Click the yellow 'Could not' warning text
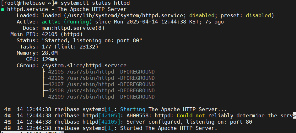This screenshot has width=296, height=133. [191, 116]
